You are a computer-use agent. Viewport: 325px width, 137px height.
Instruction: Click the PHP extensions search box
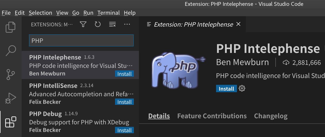(81, 41)
